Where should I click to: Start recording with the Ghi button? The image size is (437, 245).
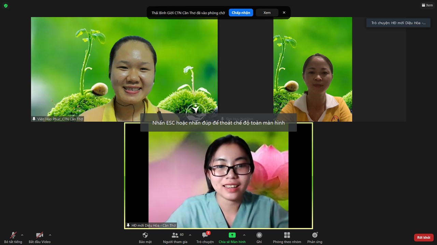(x=259, y=238)
